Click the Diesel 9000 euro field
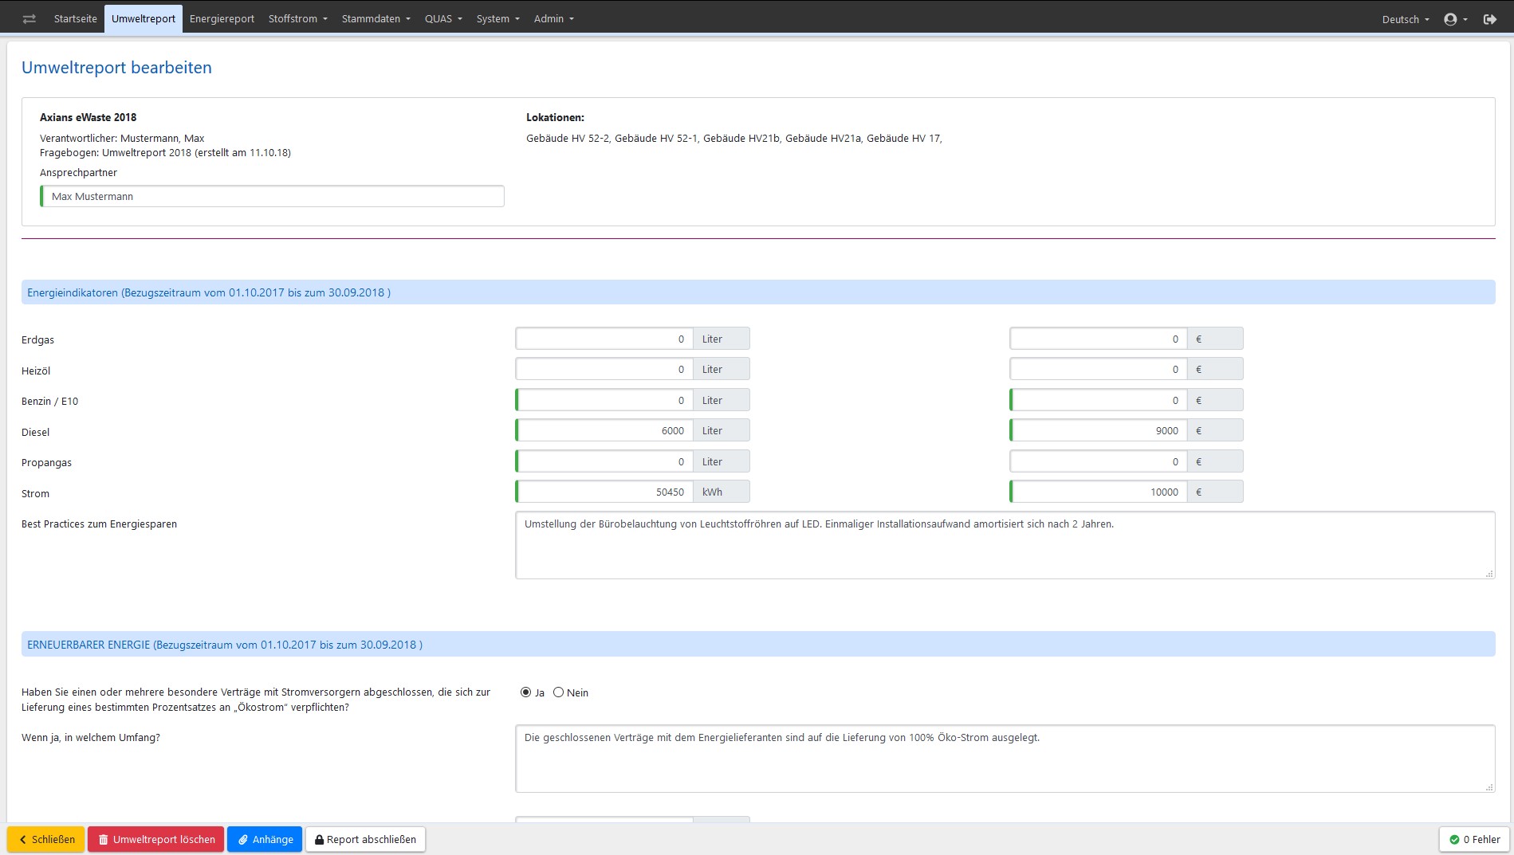The width and height of the screenshot is (1514, 855). click(x=1098, y=430)
